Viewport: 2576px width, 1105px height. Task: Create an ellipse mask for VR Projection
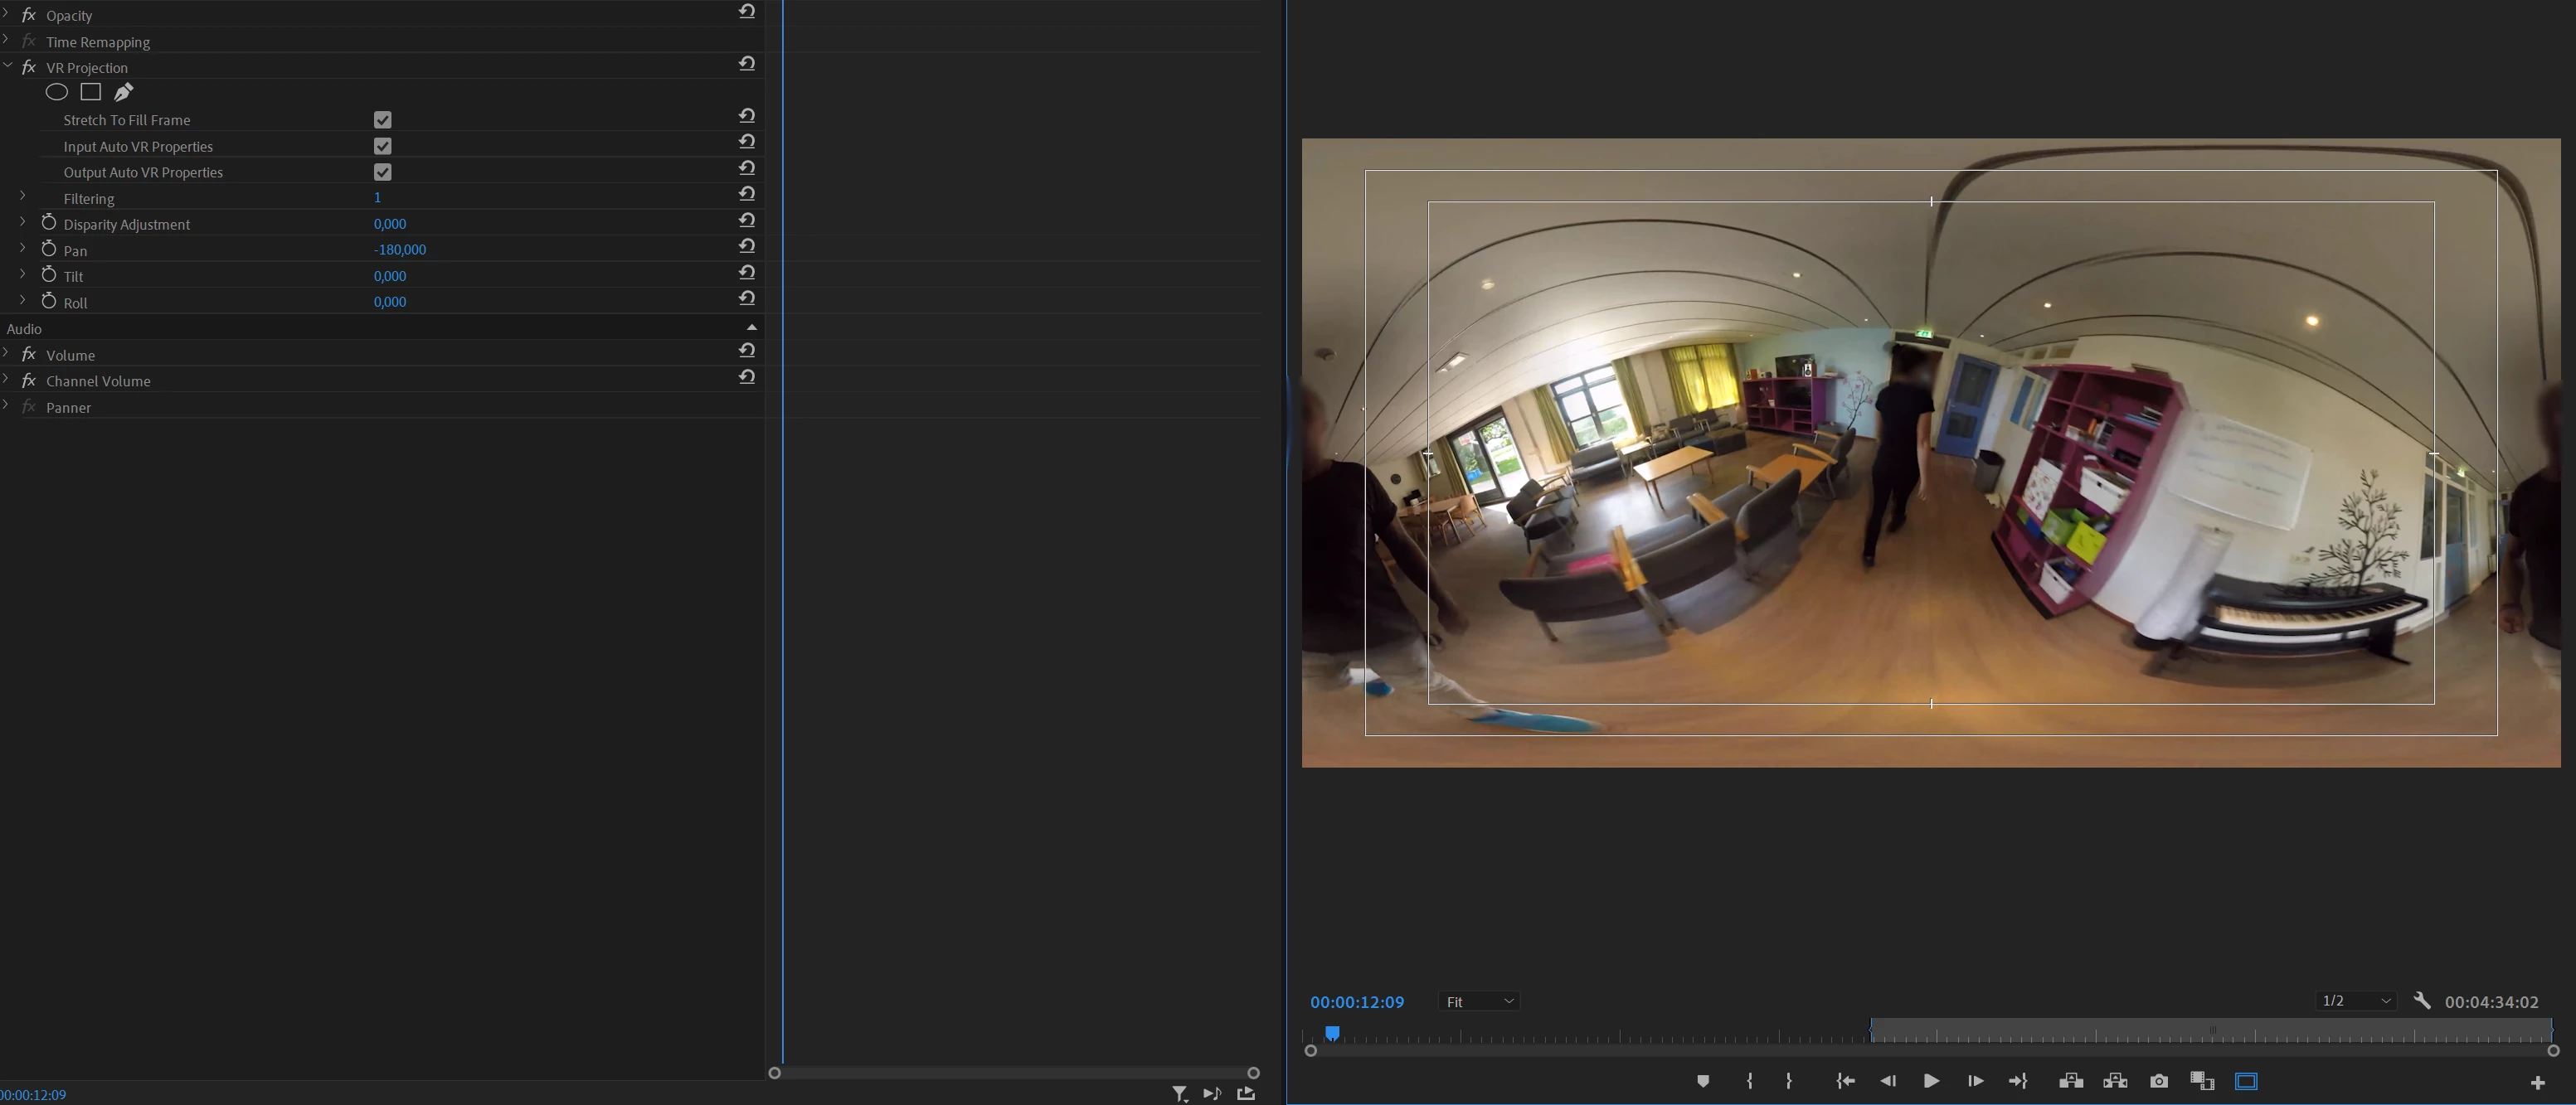(57, 92)
